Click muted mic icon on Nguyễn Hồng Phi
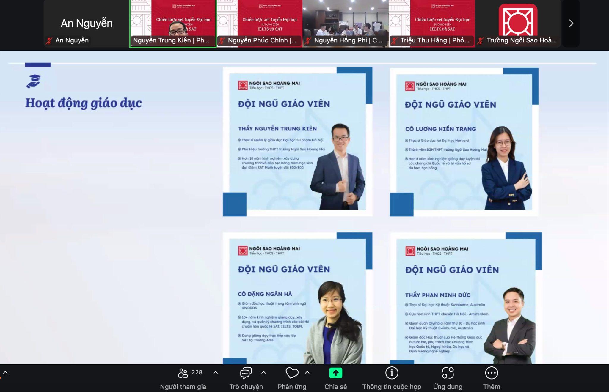 coord(308,41)
